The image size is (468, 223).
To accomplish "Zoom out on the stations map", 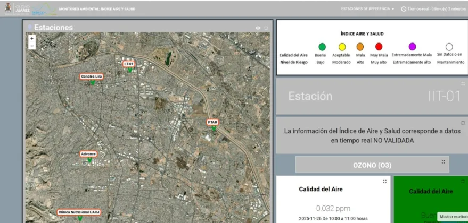I will [32, 46].
